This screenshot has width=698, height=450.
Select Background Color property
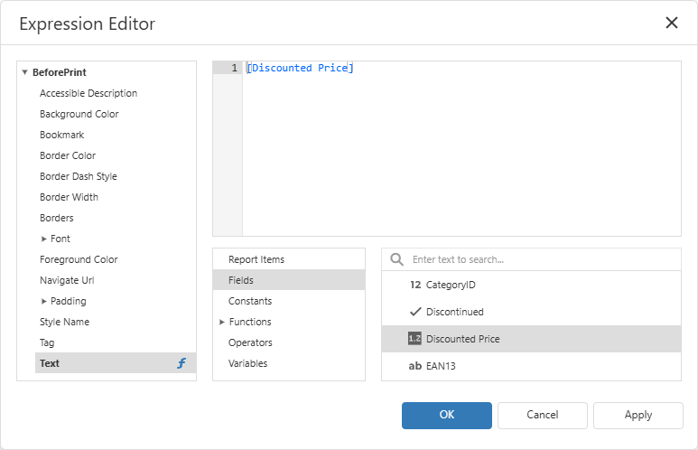click(x=79, y=114)
